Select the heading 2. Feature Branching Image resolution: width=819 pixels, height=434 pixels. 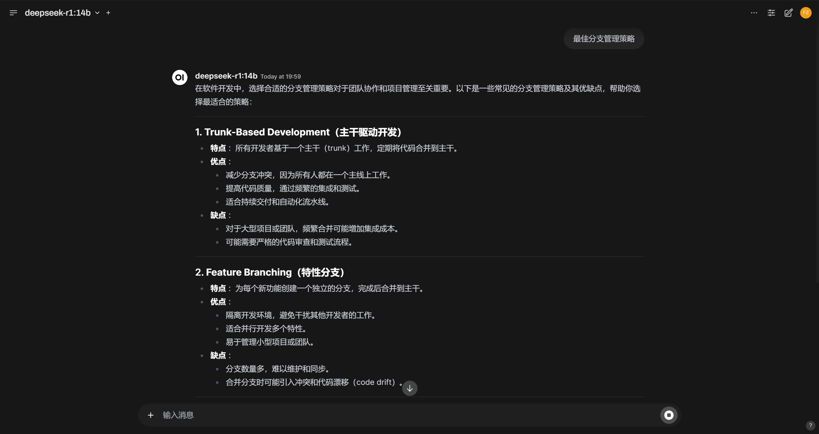(x=270, y=272)
